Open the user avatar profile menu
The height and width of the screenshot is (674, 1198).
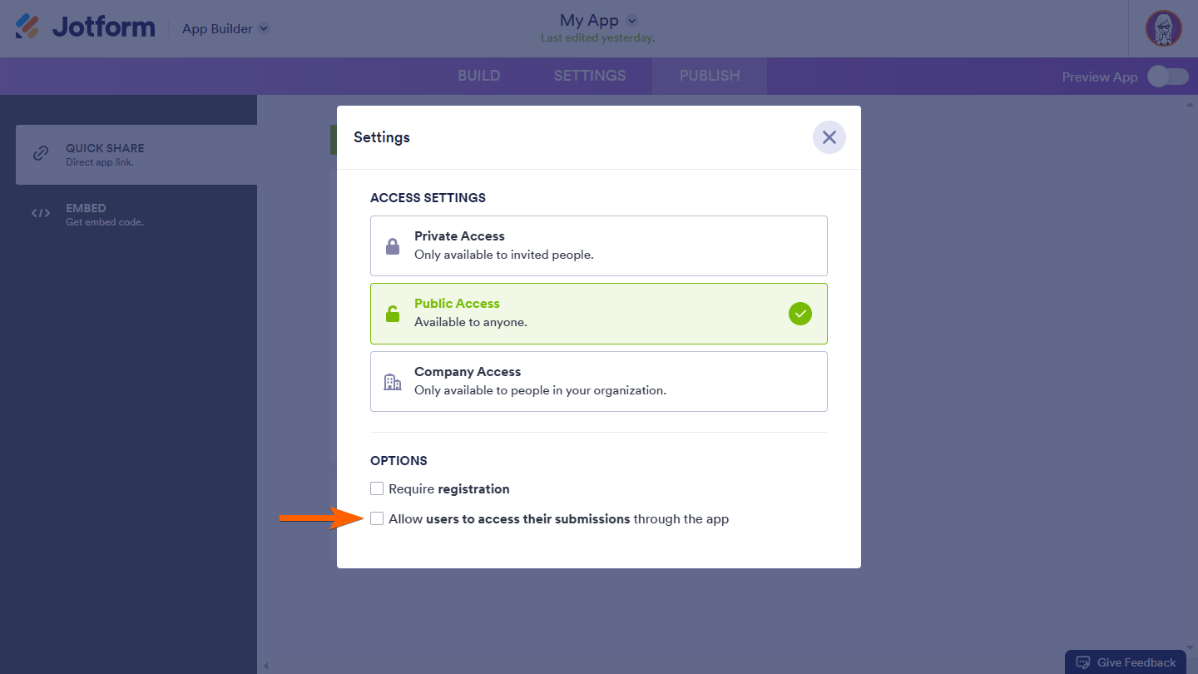[1163, 28]
